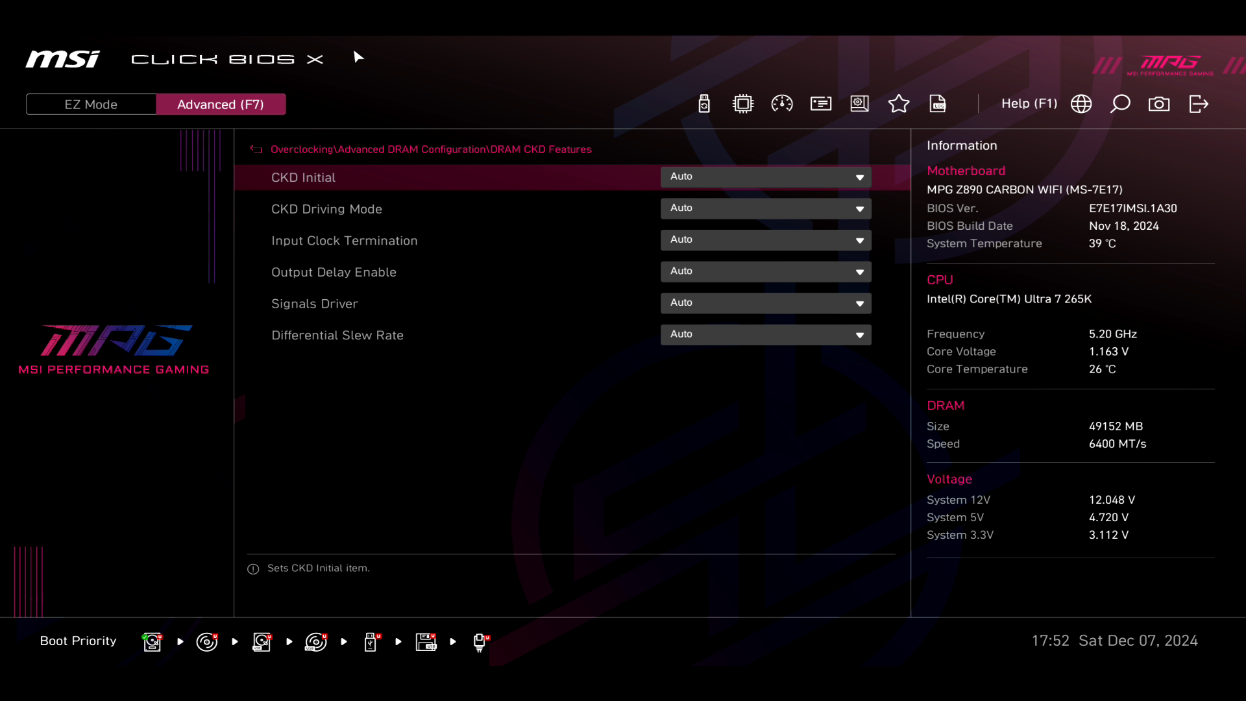Switch to EZ Mode tab
The width and height of the screenshot is (1246, 701).
tap(91, 105)
